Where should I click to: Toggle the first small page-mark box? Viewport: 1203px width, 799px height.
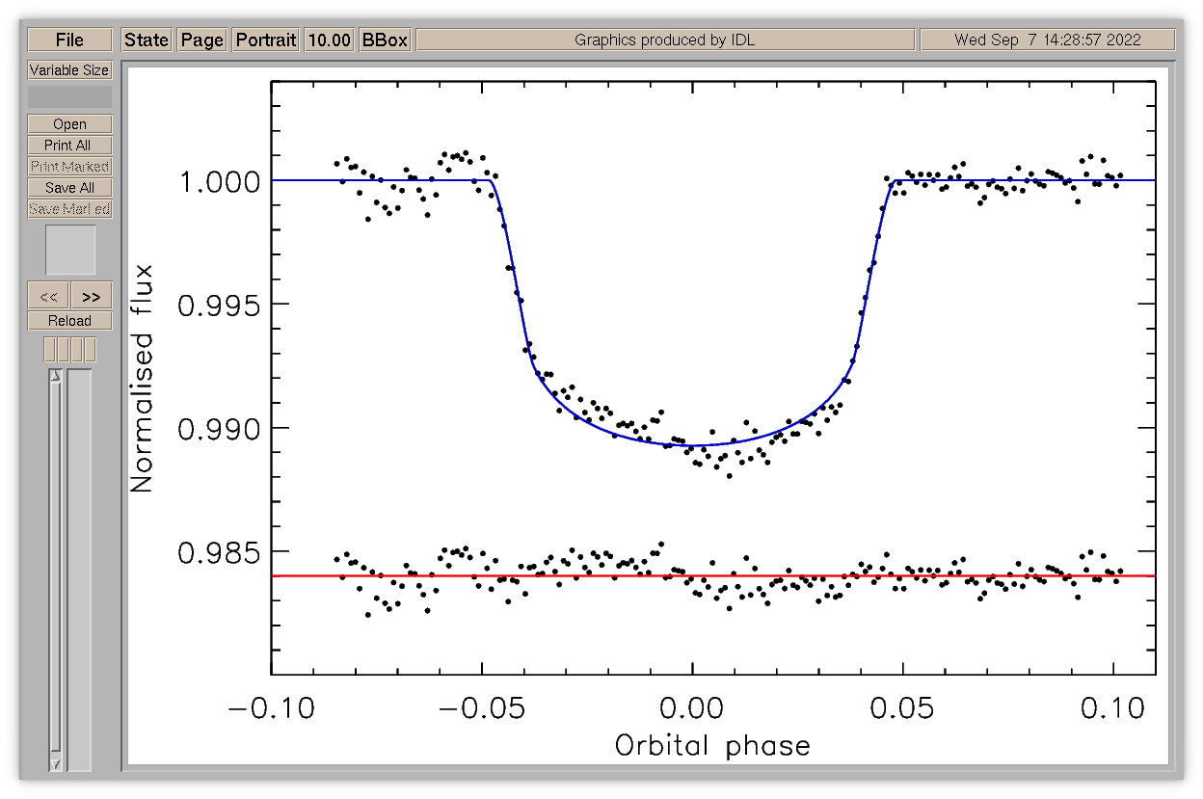(x=50, y=349)
